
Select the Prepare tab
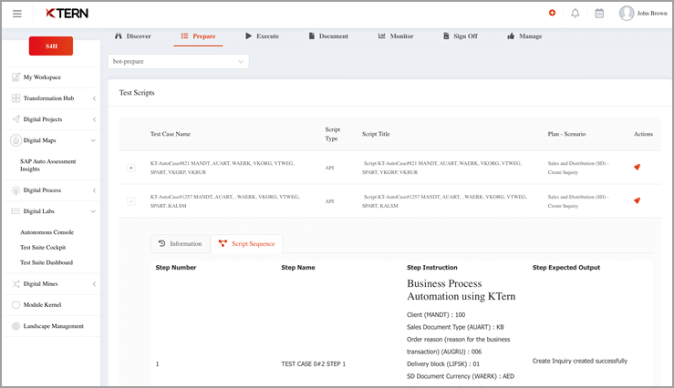(x=198, y=36)
